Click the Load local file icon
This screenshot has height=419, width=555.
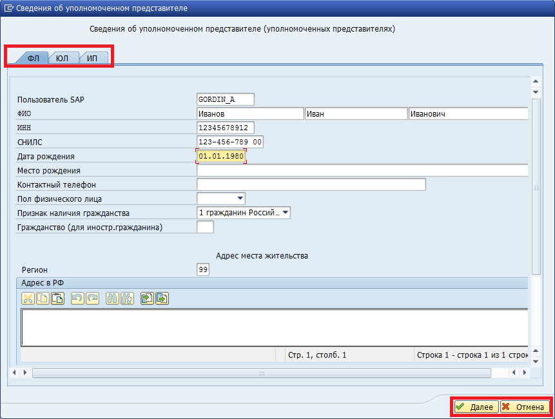147,298
